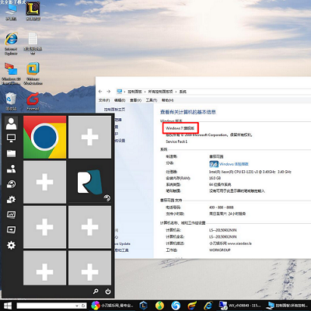
Task: Open the 文件(F) menu
Action: [104, 100]
